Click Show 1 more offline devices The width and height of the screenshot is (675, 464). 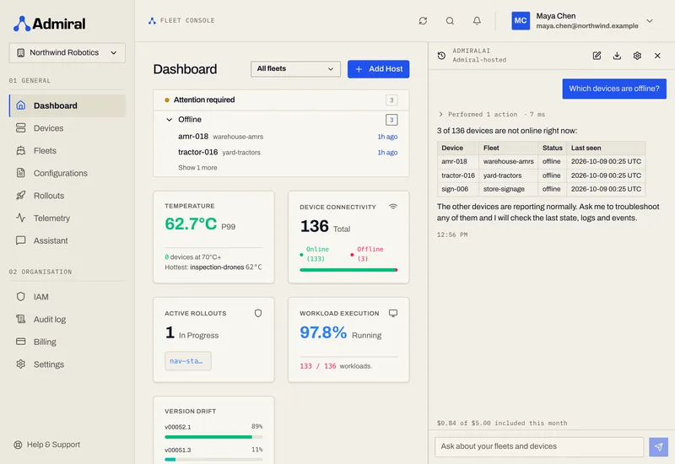pos(197,167)
